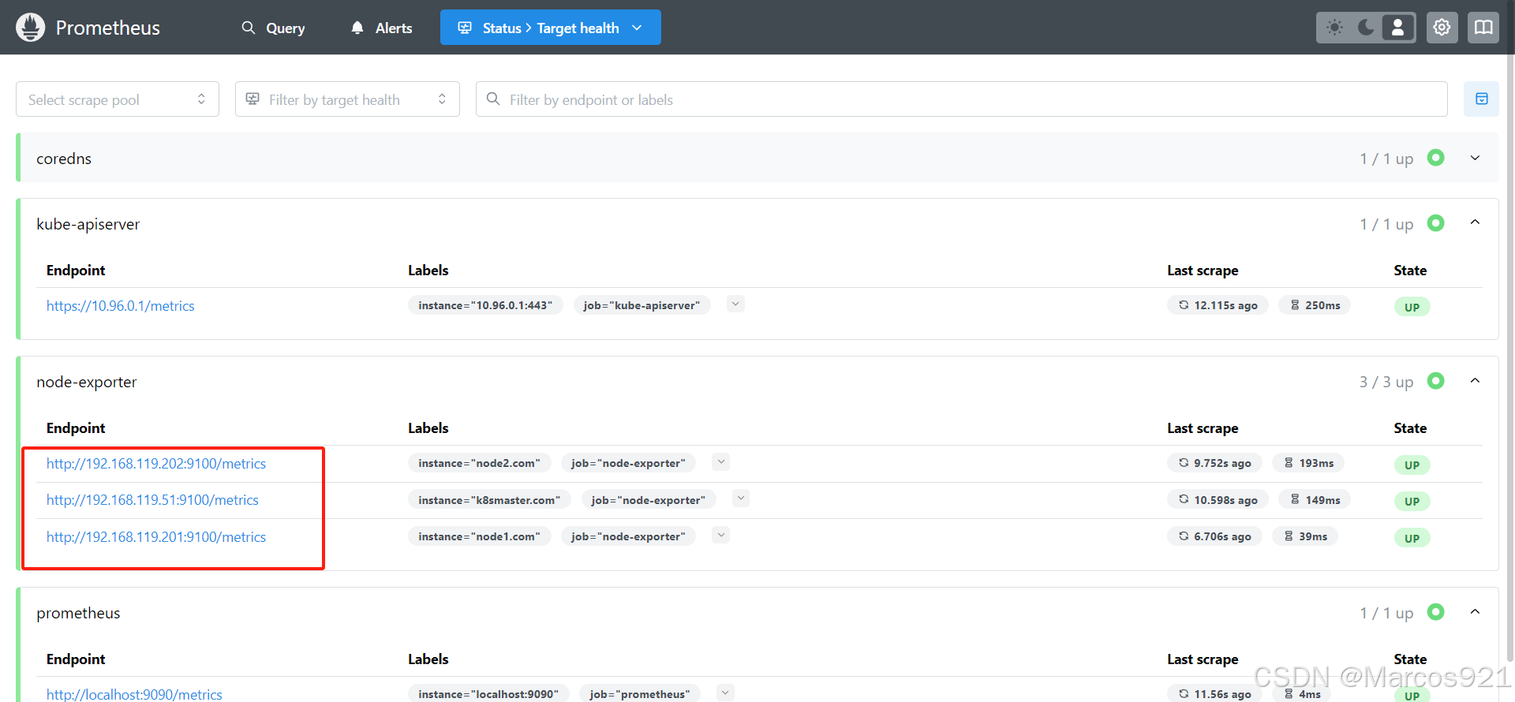Open the Query page
This screenshot has width=1515, height=702.
273,28
